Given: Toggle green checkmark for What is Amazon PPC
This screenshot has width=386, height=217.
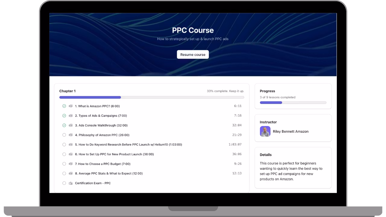Looking at the screenshot, I should 64,106.
